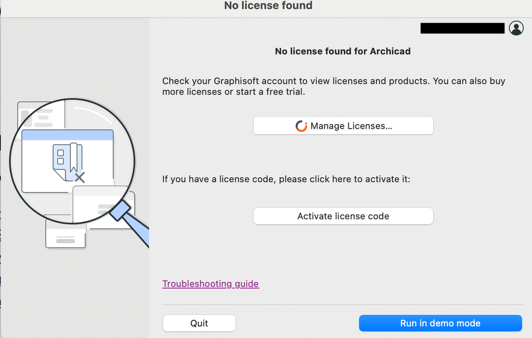The height and width of the screenshot is (338, 532).
Task: Click the blue header bar in the magnified window
Action: coord(67,135)
